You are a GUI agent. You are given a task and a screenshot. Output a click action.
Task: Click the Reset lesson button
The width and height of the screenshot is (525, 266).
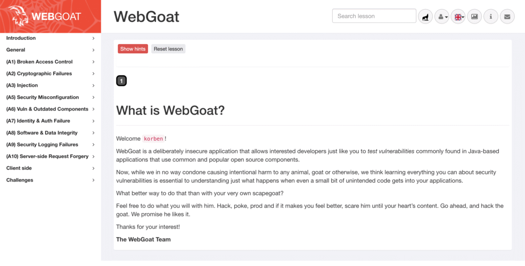[168, 49]
